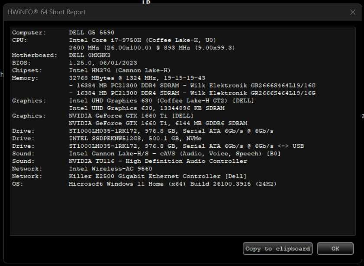Select the OS line Microsoft Windows 11 Home
Viewport: 364px width, 266px height.
tap(173, 184)
